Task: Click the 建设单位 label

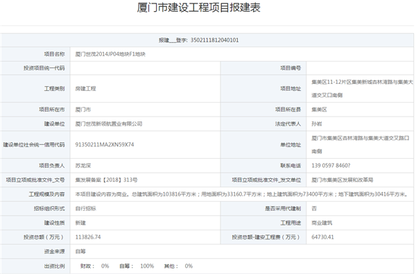Action: point(54,123)
